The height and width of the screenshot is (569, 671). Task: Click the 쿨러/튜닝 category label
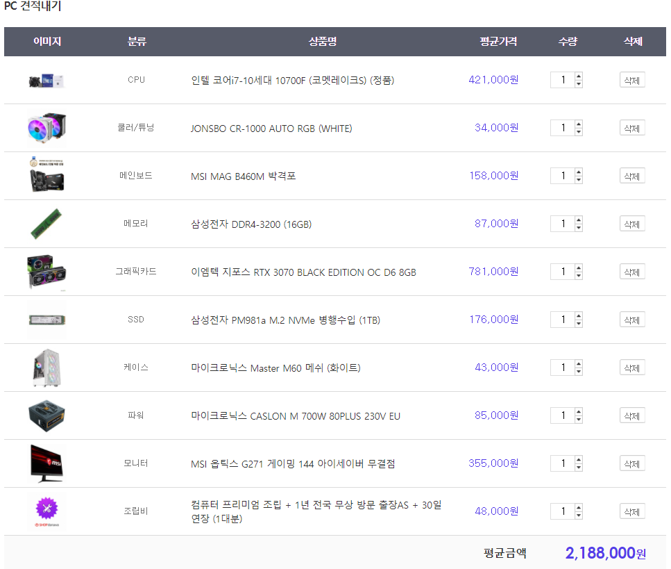tap(136, 127)
